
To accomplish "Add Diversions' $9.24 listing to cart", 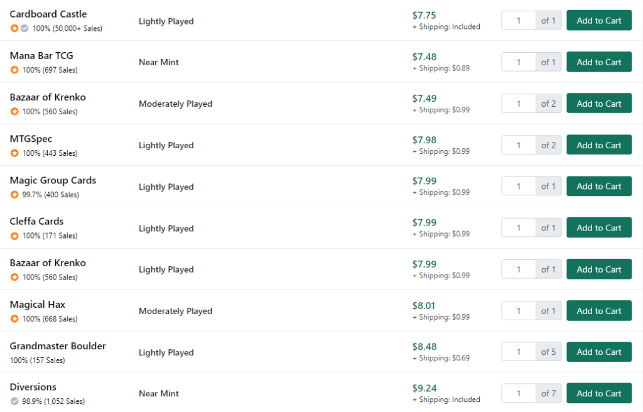I will [x=598, y=394].
